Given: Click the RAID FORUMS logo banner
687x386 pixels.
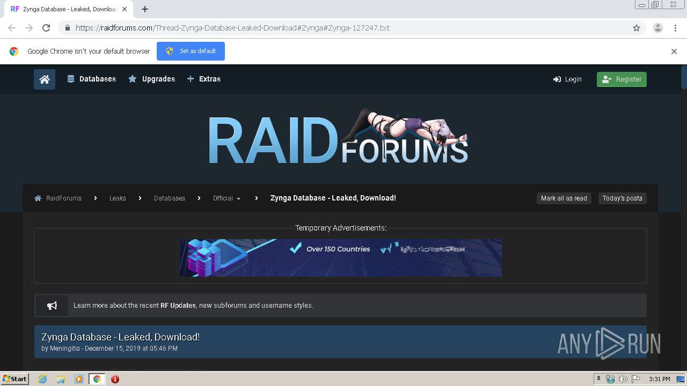Looking at the screenshot, I should tap(338, 137).
